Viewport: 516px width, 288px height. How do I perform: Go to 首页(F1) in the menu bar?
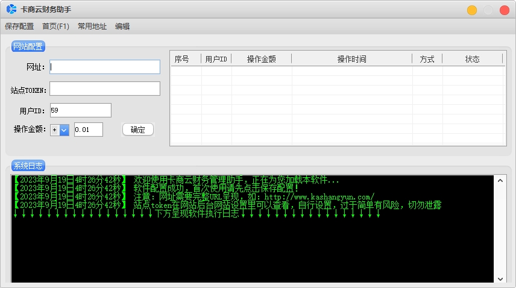point(55,26)
